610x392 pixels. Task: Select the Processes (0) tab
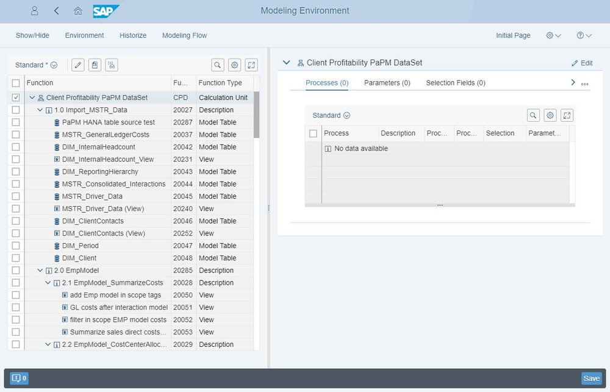[x=327, y=83]
